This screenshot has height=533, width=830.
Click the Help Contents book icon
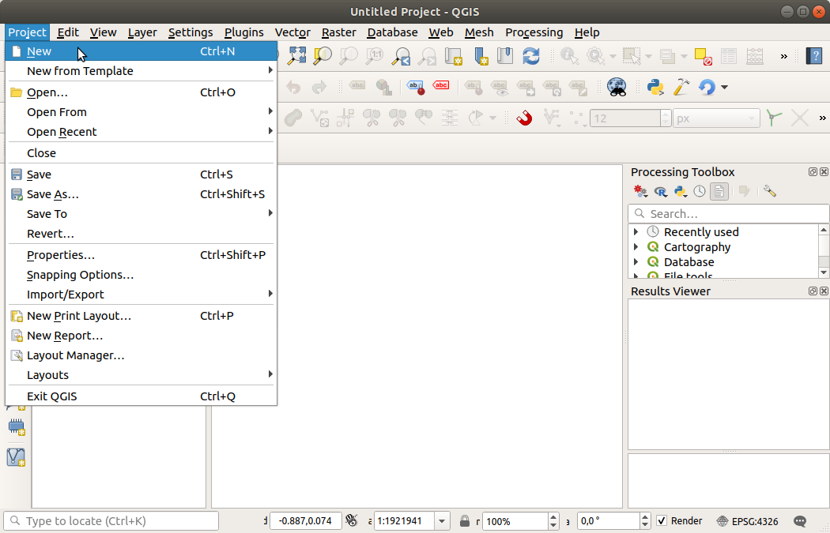click(x=814, y=55)
